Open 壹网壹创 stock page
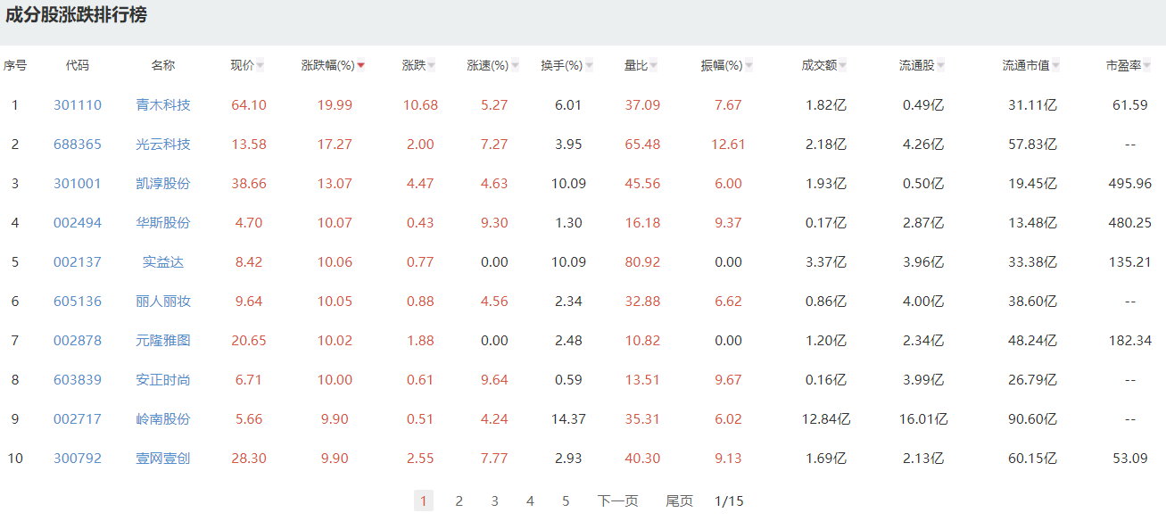This screenshot has width=1166, height=521. (163, 459)
